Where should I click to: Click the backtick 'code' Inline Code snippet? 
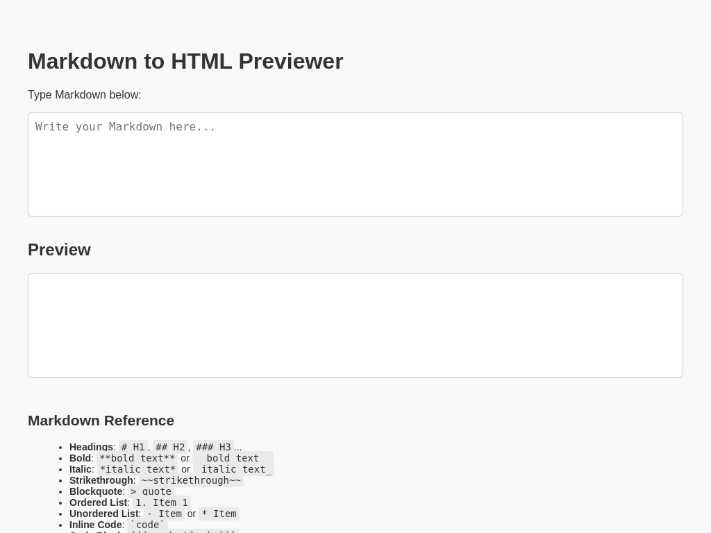point(147,525)
